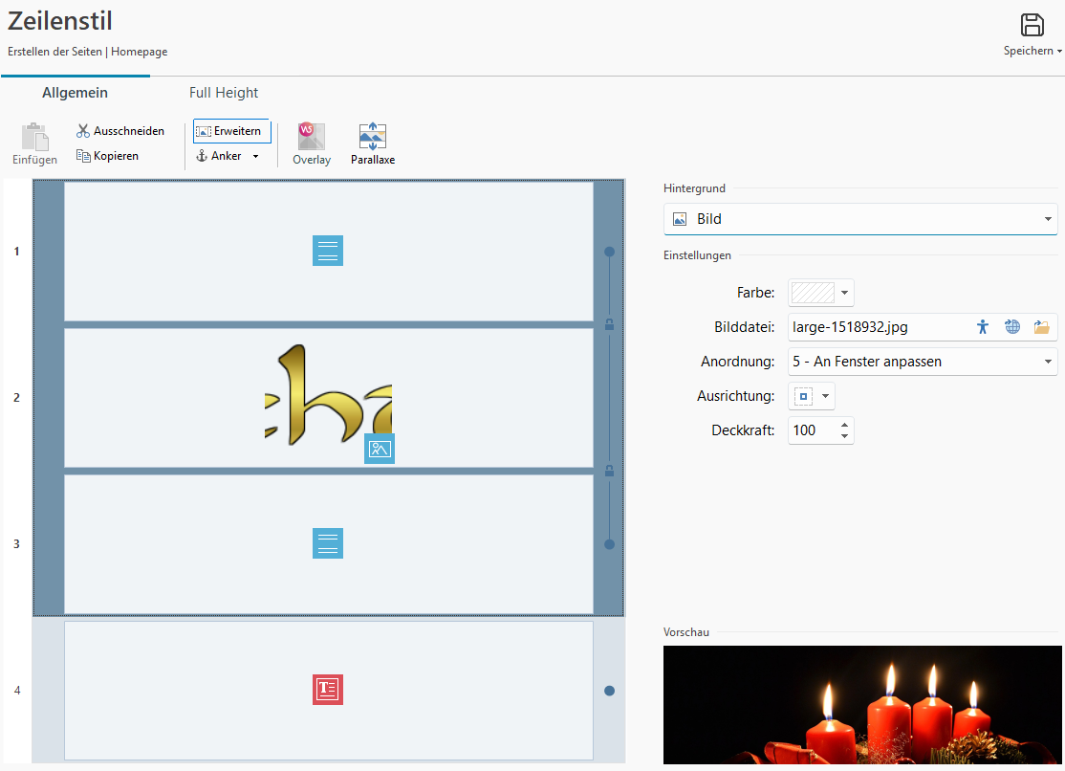
Task: Click the Ausschneiden scissors button
Action: point(120,131)
